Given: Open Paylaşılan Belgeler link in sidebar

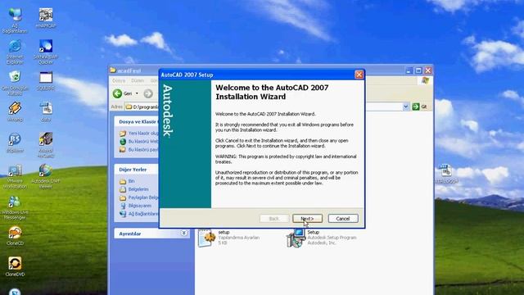Looking at the screenshot, I should pyautogui.click(x=139, y=197).
